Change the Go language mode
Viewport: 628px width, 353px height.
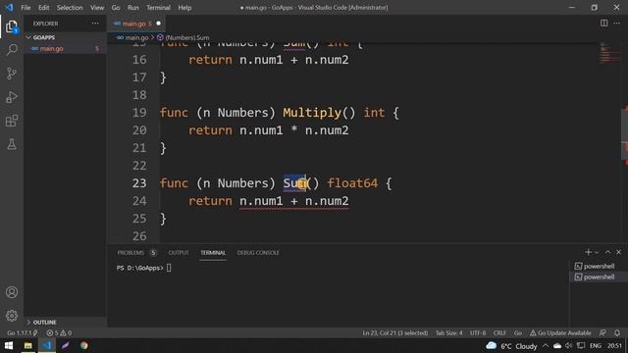tap(518, 333)
